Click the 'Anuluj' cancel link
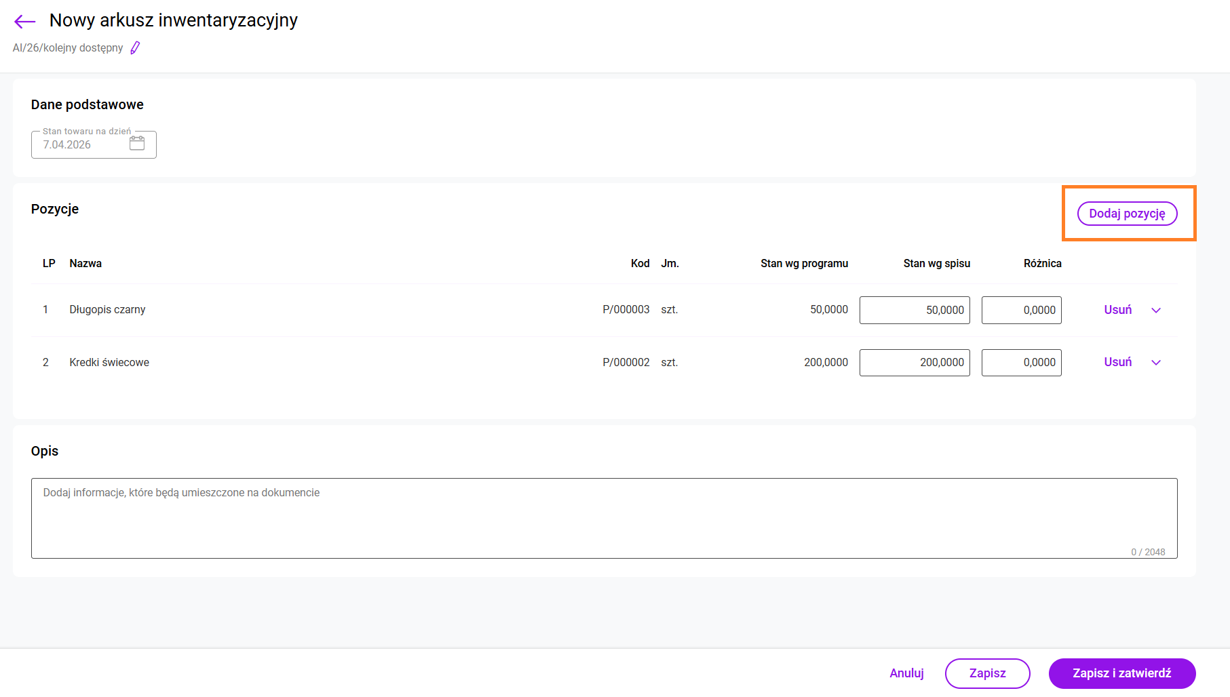1230x697 pixels. pos(906,673)
